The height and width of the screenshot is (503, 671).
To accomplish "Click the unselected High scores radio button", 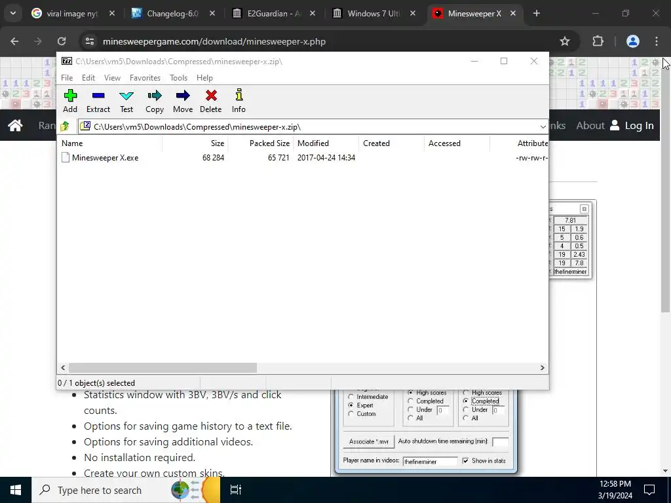I will (466, 392).
